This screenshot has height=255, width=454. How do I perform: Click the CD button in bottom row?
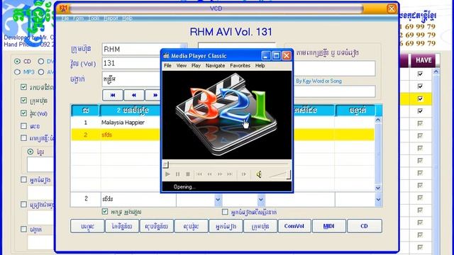[x=364, y=226]
